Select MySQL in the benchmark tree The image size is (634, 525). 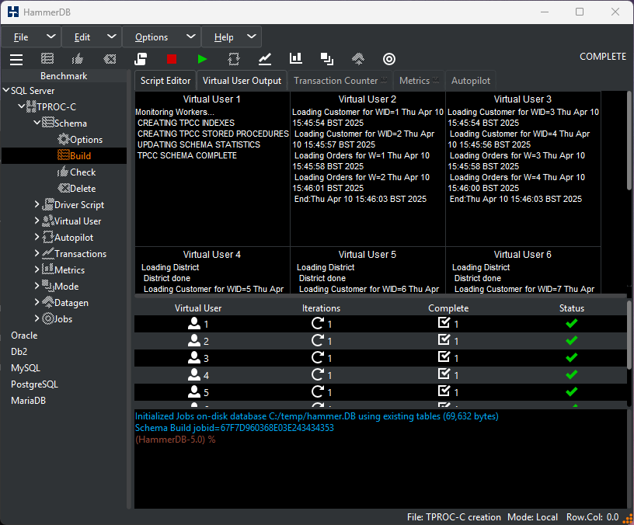tap(26, 368)
